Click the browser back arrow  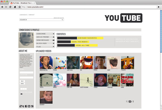(x=2, y=7)
